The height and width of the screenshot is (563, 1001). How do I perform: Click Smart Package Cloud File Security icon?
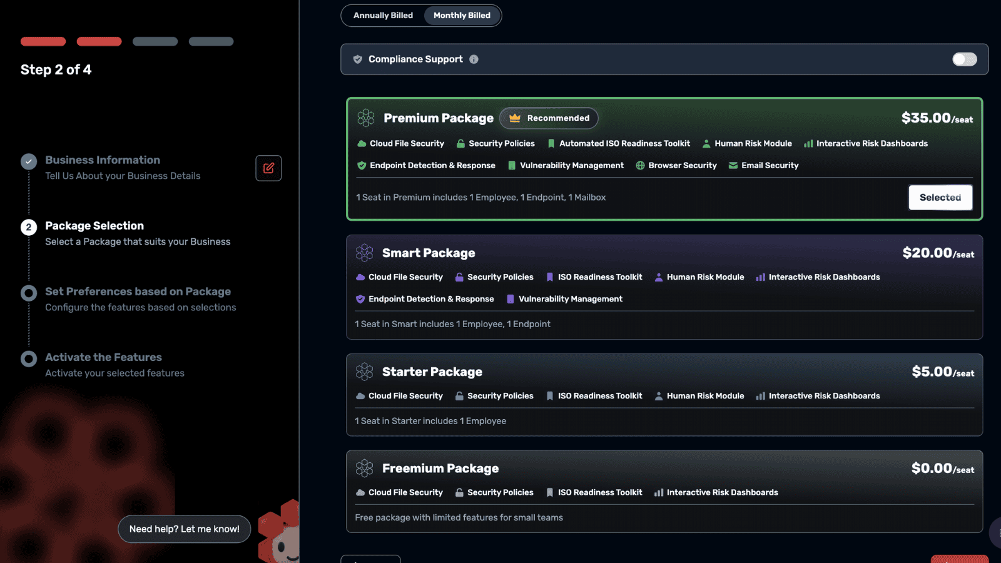pyautogui.click(x=360, y=277)
